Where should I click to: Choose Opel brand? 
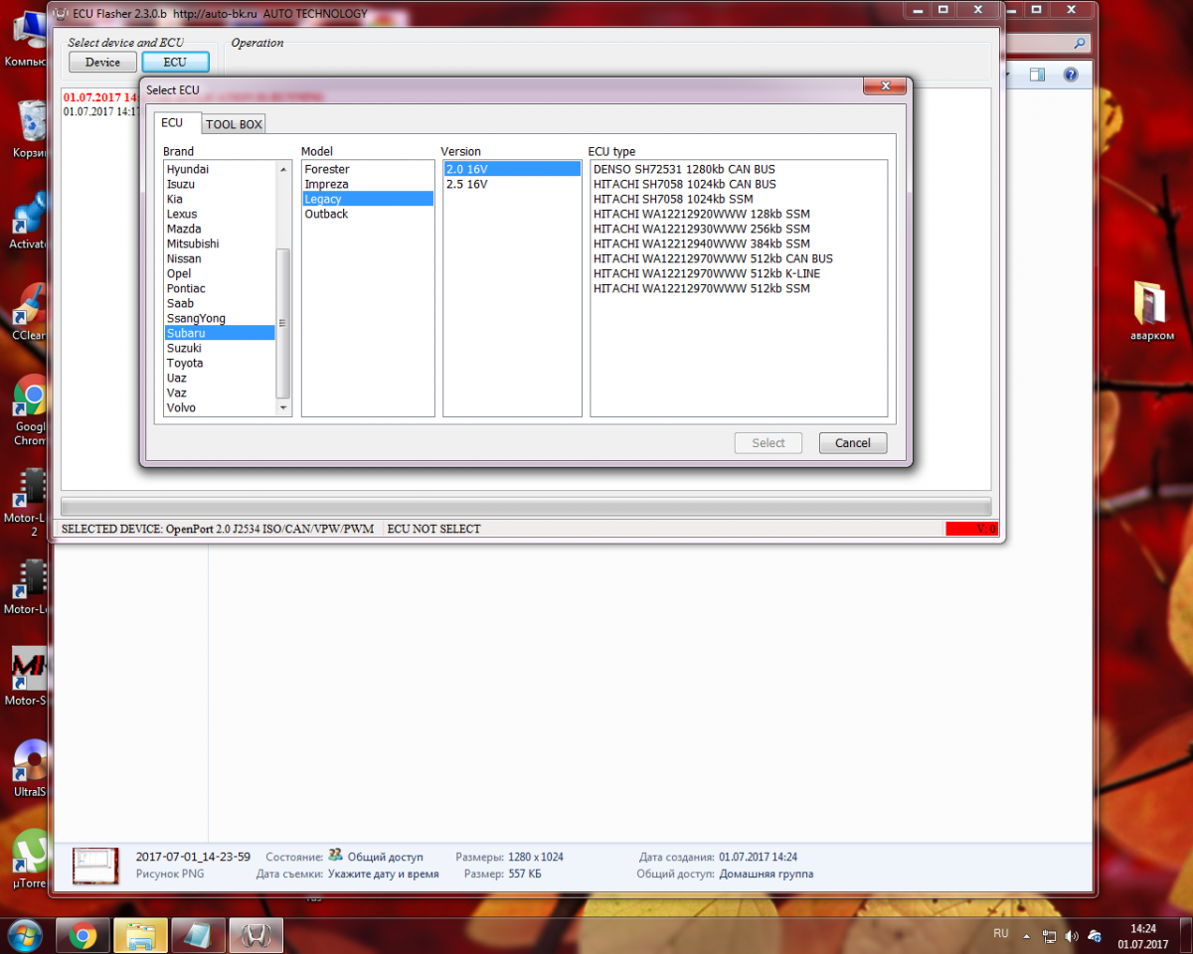219,273
